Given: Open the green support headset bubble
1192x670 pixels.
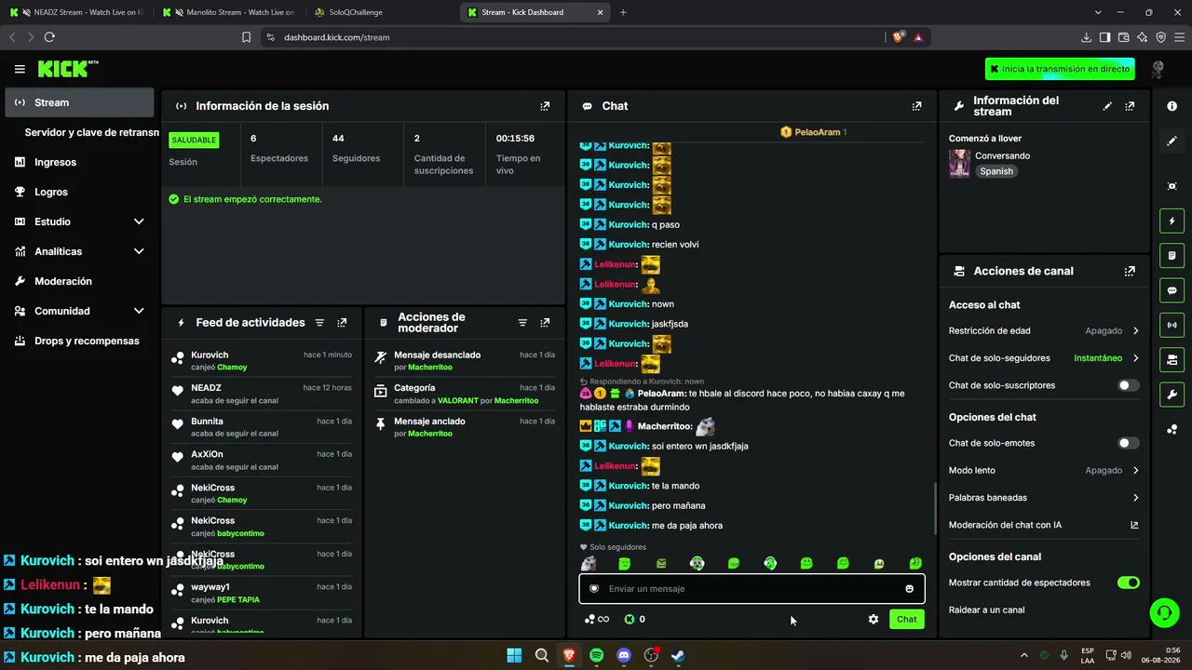Looking at the screenshot, I should 1164,612.
